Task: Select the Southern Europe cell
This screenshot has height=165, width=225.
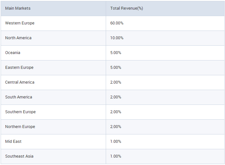Action: point(20,112)
